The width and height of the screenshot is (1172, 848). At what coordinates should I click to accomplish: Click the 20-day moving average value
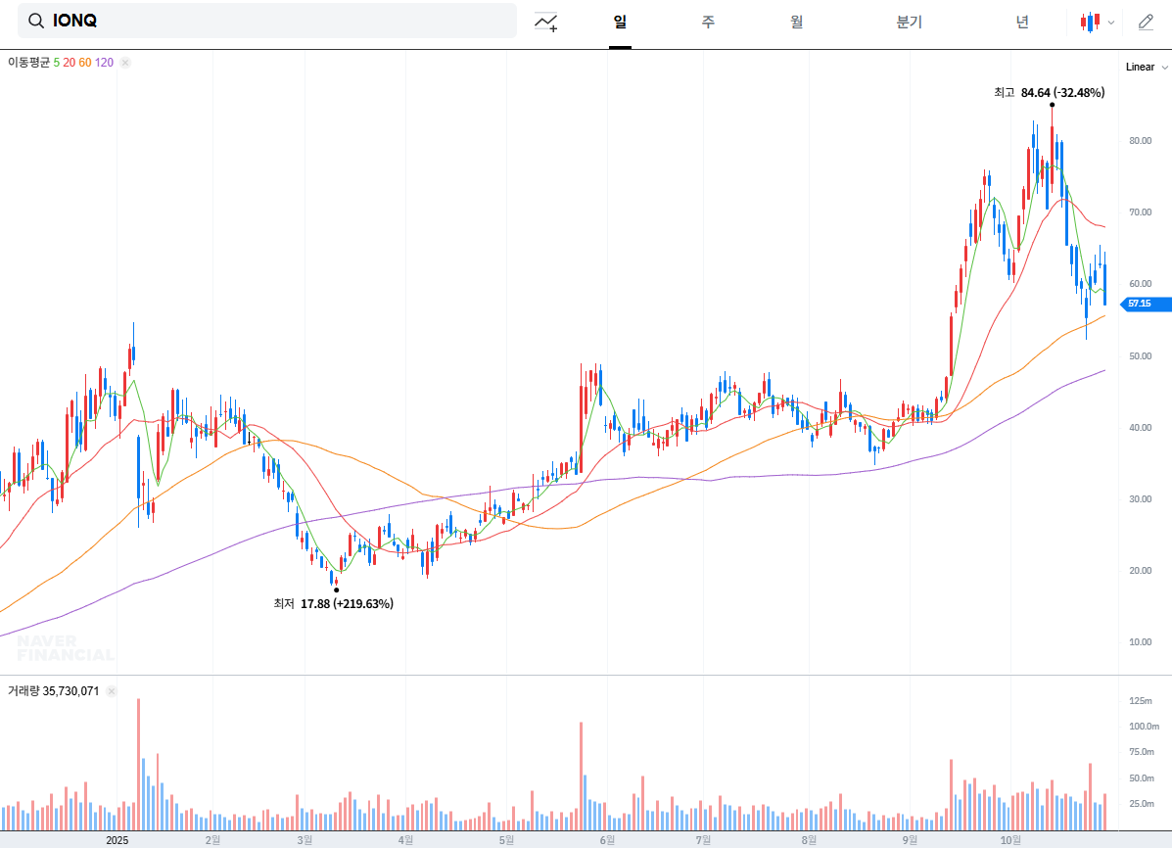tap(69, 63)
